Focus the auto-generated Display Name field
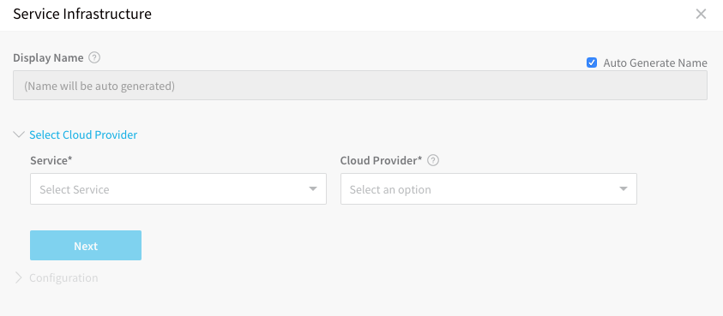Viewport: 723px width, 316px height. [x=360, y=86]
